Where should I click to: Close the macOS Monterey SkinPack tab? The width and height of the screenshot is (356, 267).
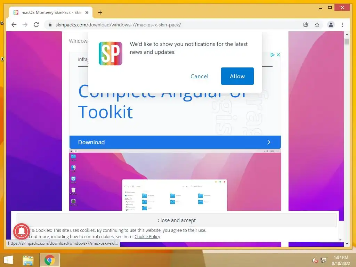tap(87, 13)
